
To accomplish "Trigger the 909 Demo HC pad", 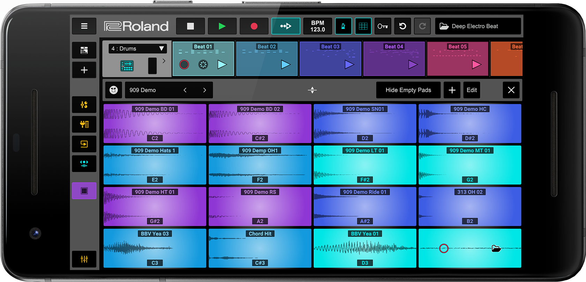I will [470, 124].
